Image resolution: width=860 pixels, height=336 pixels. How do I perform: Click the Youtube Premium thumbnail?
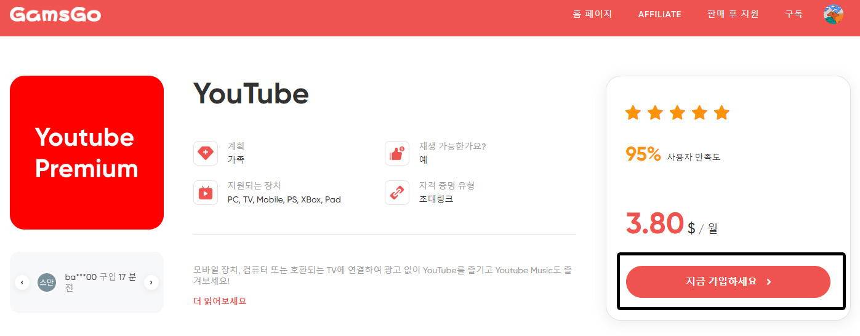(87, 153)
